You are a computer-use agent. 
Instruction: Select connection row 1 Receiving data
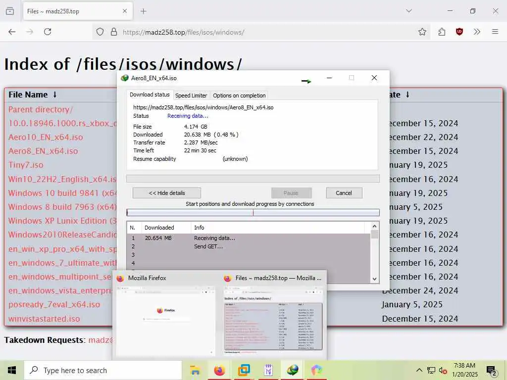point(249,238)
